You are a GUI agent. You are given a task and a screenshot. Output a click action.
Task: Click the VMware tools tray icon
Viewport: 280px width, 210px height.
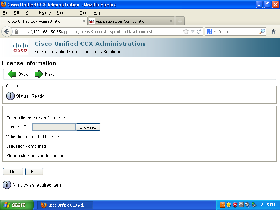pos(241,204)
